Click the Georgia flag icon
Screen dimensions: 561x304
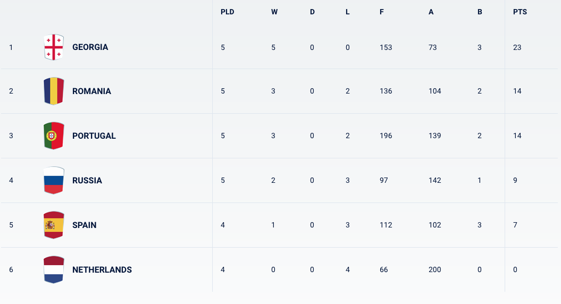click(54, 47)
